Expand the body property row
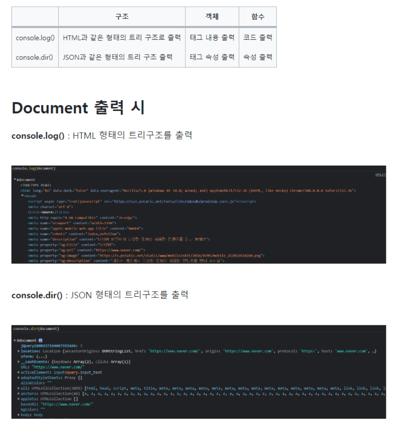This screenshot has width=397, height=437. [19, 415]
